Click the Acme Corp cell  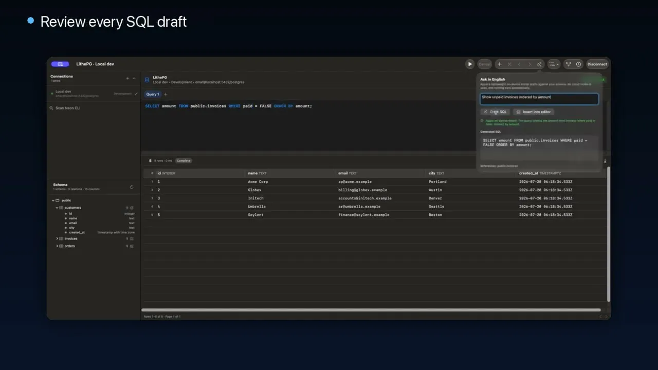258,182
